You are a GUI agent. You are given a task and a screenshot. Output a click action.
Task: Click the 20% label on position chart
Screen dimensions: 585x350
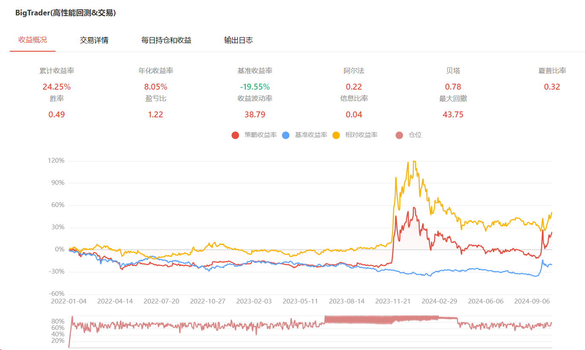58,341
